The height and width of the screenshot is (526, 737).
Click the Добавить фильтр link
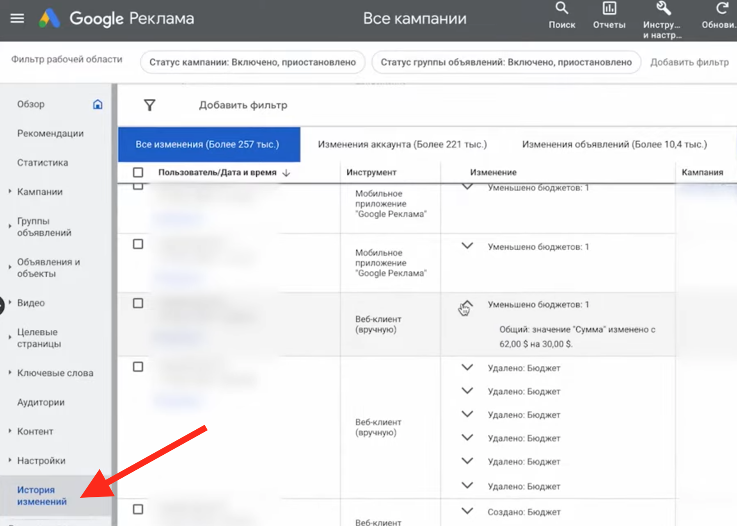[x=243, y=105]
